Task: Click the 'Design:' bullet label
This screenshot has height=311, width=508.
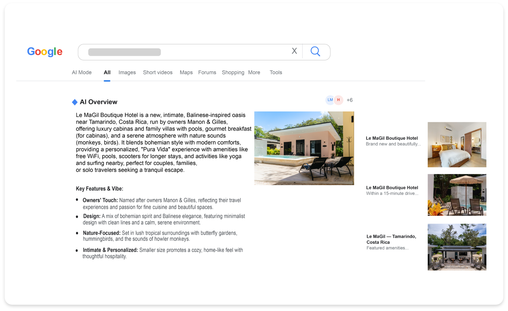Action: [x=92, y=216]
